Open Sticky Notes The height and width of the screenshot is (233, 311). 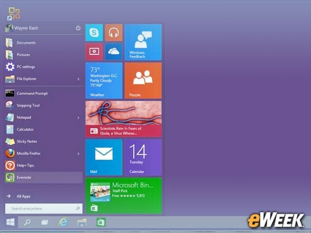[x=44, y=141]
